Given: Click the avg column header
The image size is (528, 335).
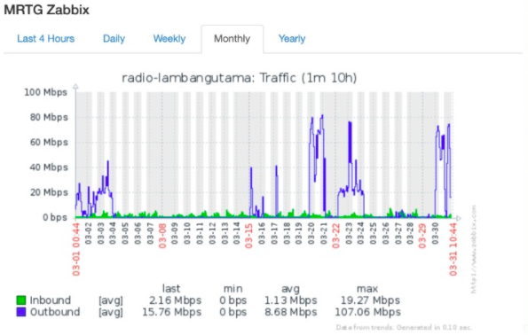Looking at the screenshot, I should point(290,289).
